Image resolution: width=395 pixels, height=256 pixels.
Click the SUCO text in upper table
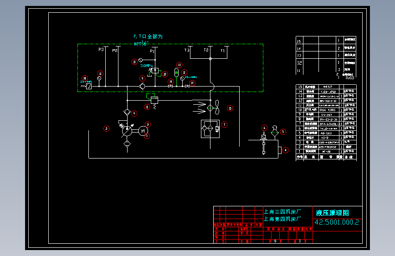click(x=349, y=78)
